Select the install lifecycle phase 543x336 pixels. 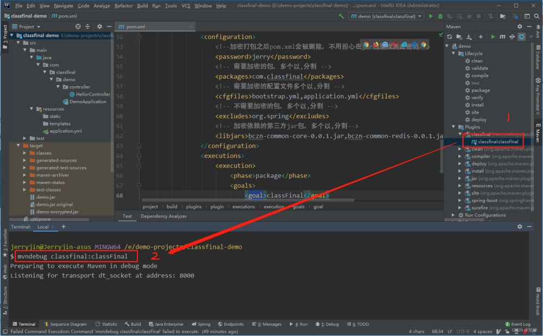click(x=477, y=105)
